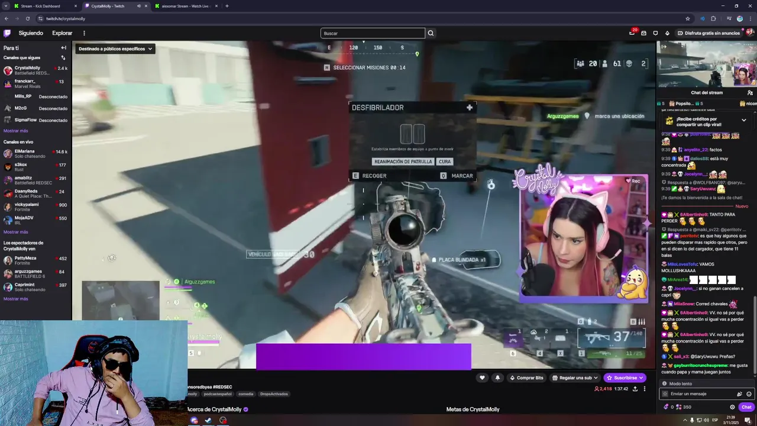The height and width of the screenshot is (426, 757).
Task: Click the purple Chat send button
Action: 746,407
